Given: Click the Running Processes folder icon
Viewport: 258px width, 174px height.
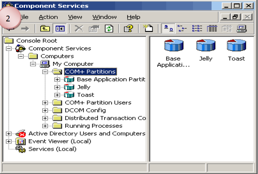Looking at the screenshot, I should (57, 126).
